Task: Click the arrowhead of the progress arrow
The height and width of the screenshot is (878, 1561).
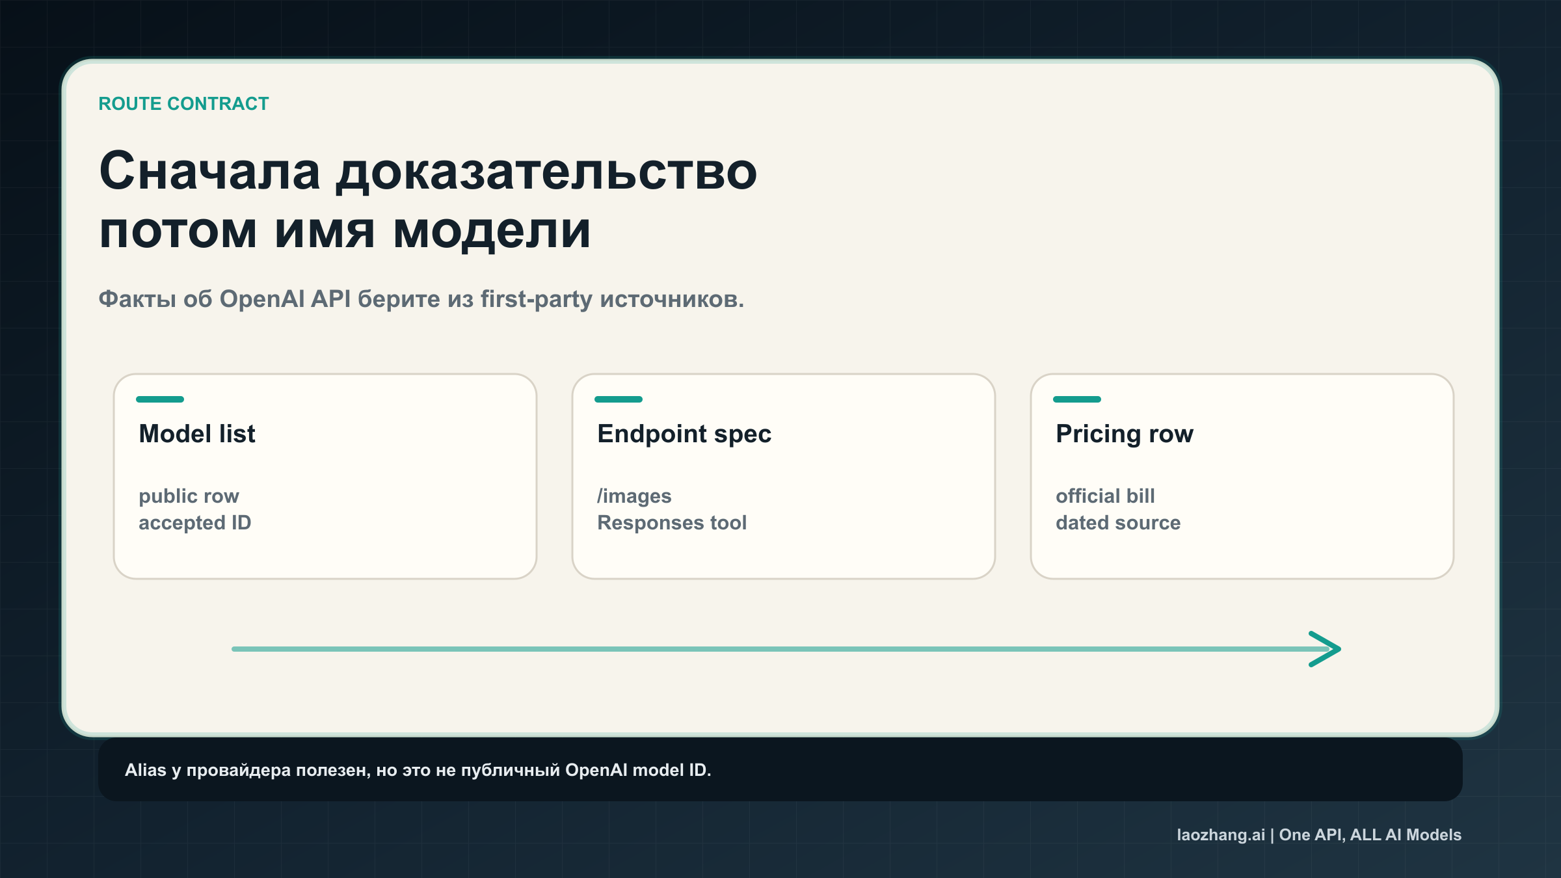Action: click(1320, 648)
